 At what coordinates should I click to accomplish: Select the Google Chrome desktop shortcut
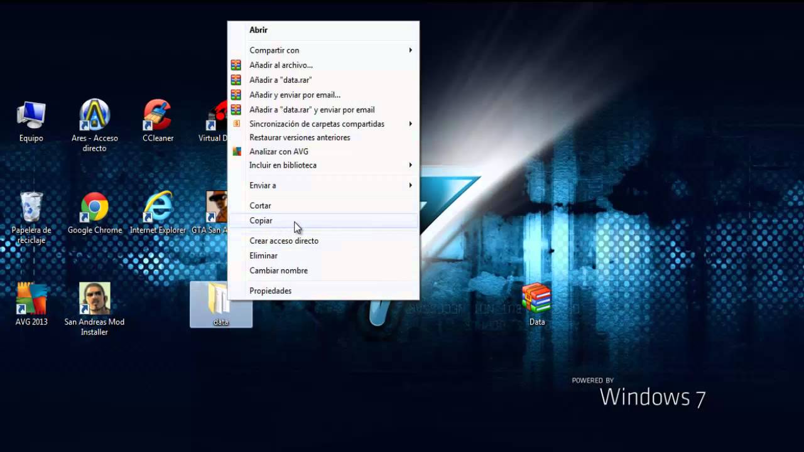(95, 213)
